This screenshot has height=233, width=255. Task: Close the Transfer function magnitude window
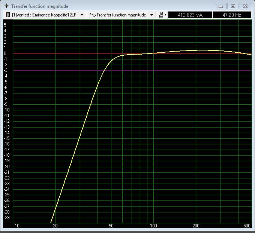(x=245, y=6)
